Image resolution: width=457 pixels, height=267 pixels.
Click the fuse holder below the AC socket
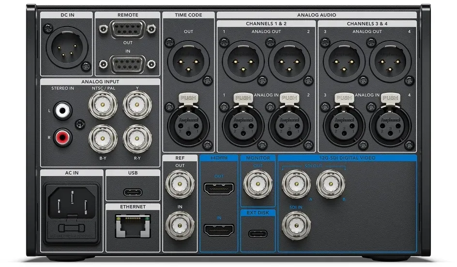[x=72, y=228]
